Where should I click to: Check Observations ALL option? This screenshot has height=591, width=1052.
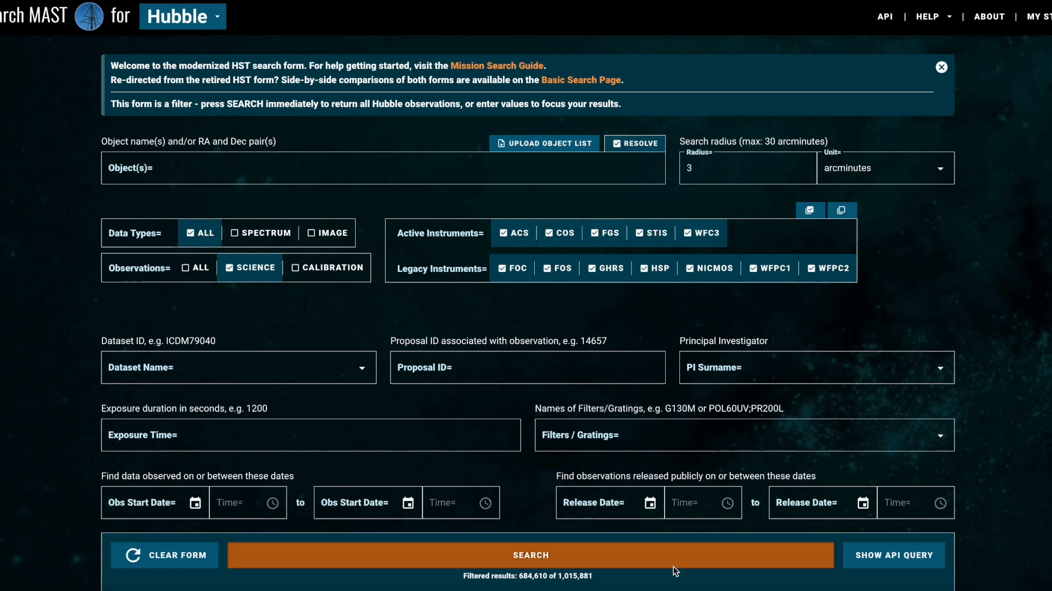pos(195,268)
